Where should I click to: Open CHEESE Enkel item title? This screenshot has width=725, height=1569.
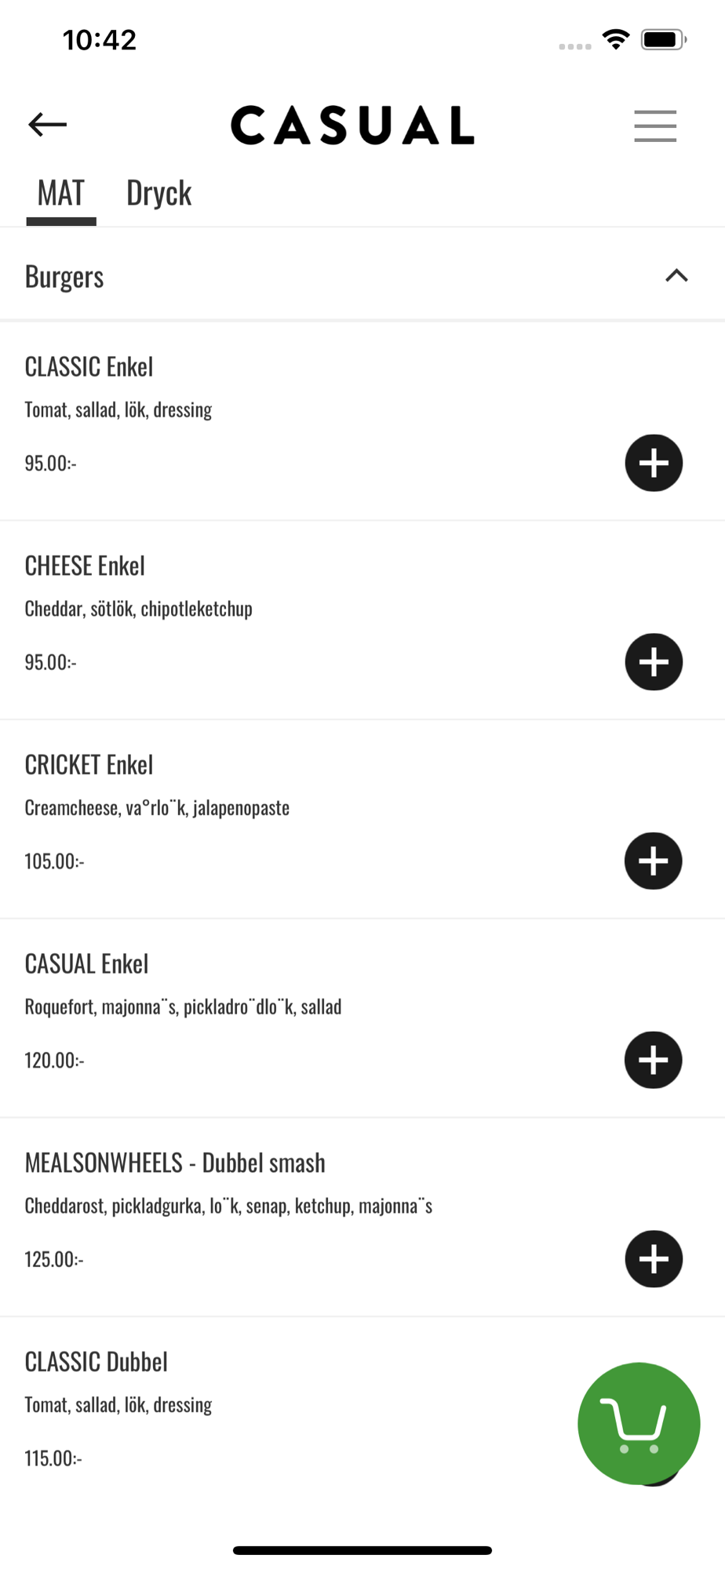pos(85,566)
